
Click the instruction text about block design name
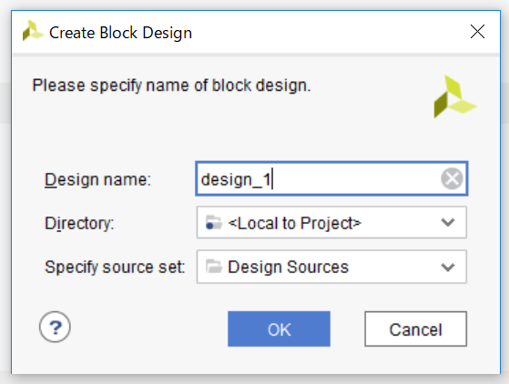pyautogui.click(x=171, y=86)
